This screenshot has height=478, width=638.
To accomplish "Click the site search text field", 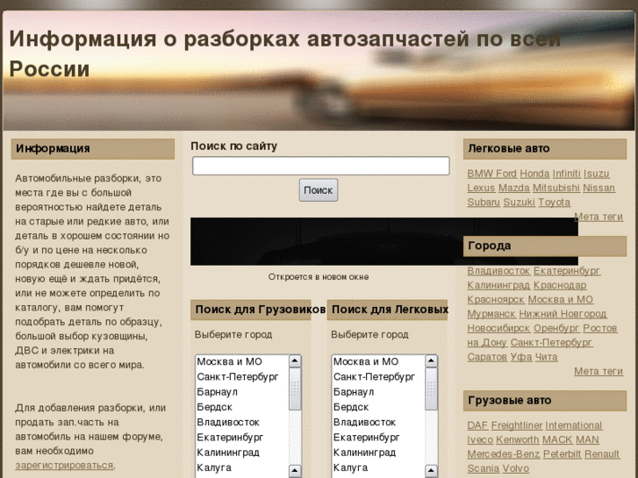I will [320, 166].
